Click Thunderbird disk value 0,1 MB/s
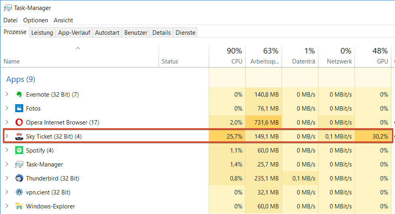 point(304,178)
